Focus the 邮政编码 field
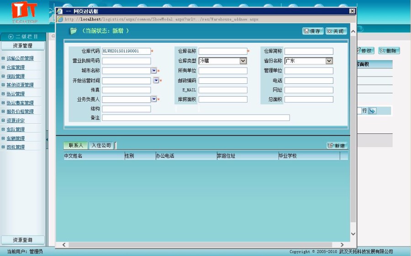 point(223,81)
